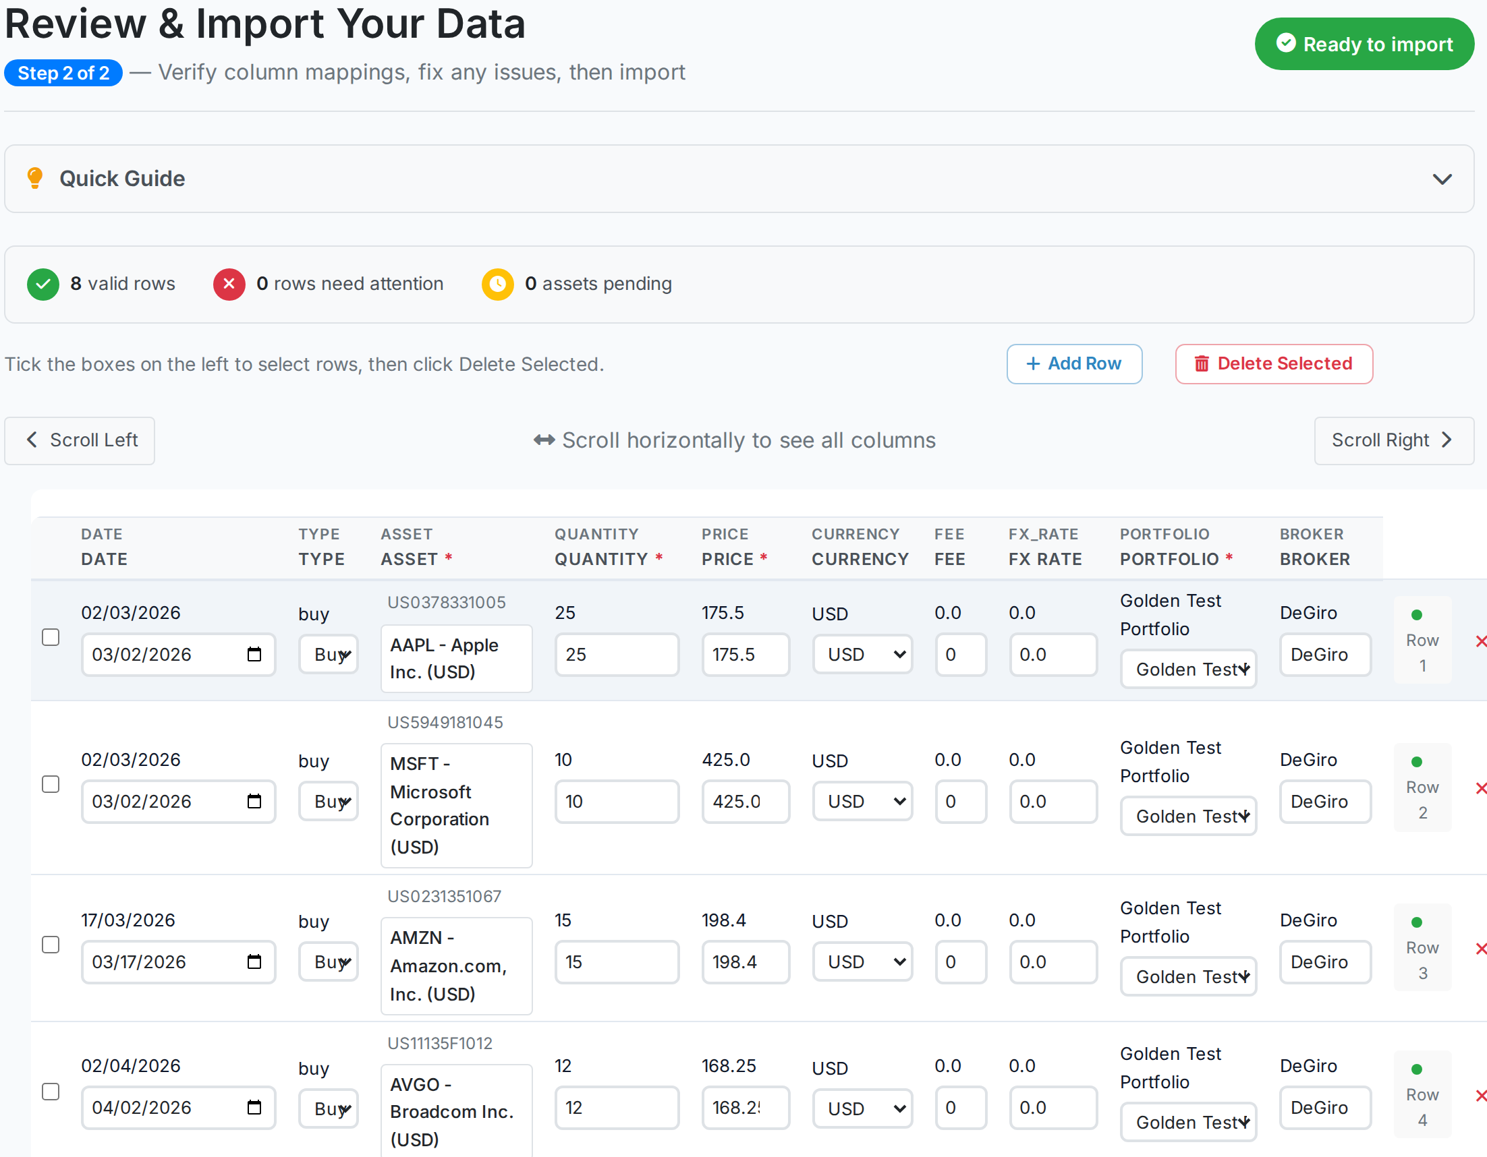Click price field showing 175.5
1487x1157 pixels.
pyautogui.click(x=746, y=655)
